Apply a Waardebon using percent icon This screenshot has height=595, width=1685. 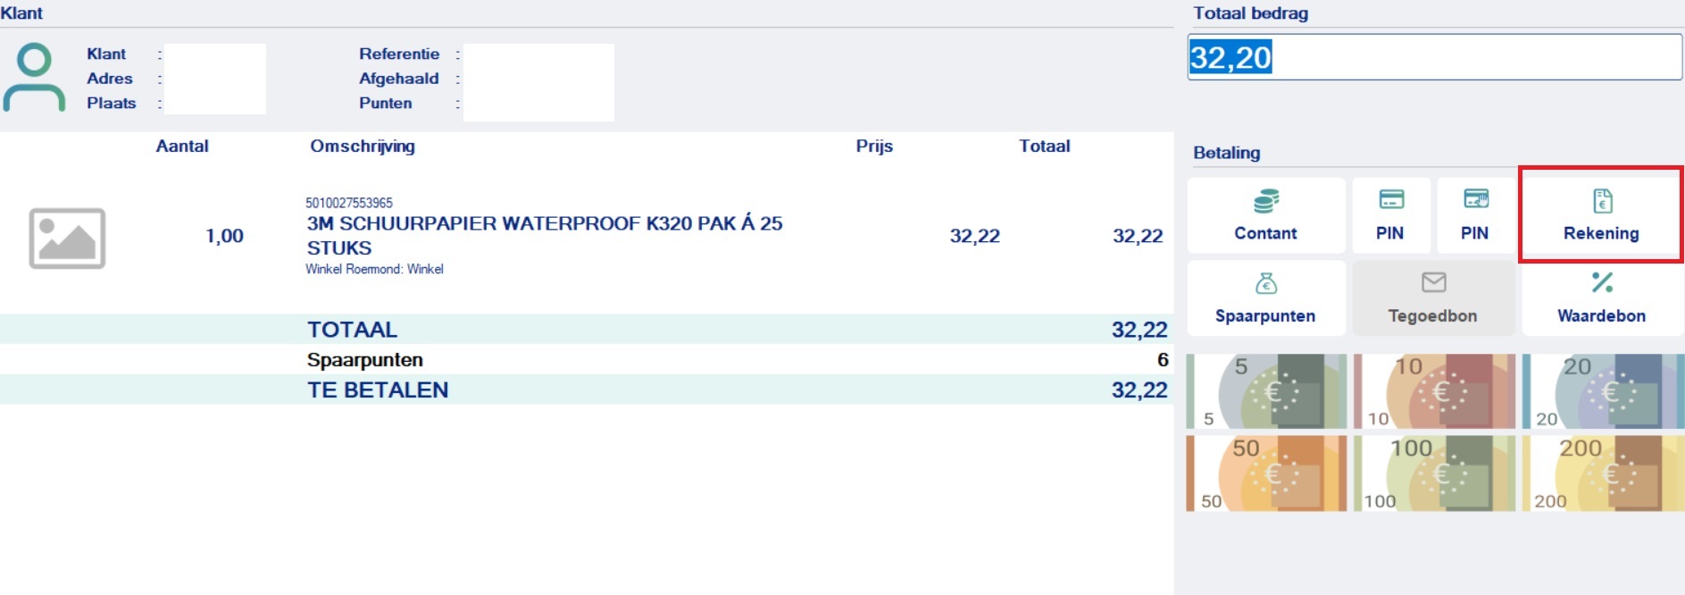pyautogui.click(x=1602, y=283)
